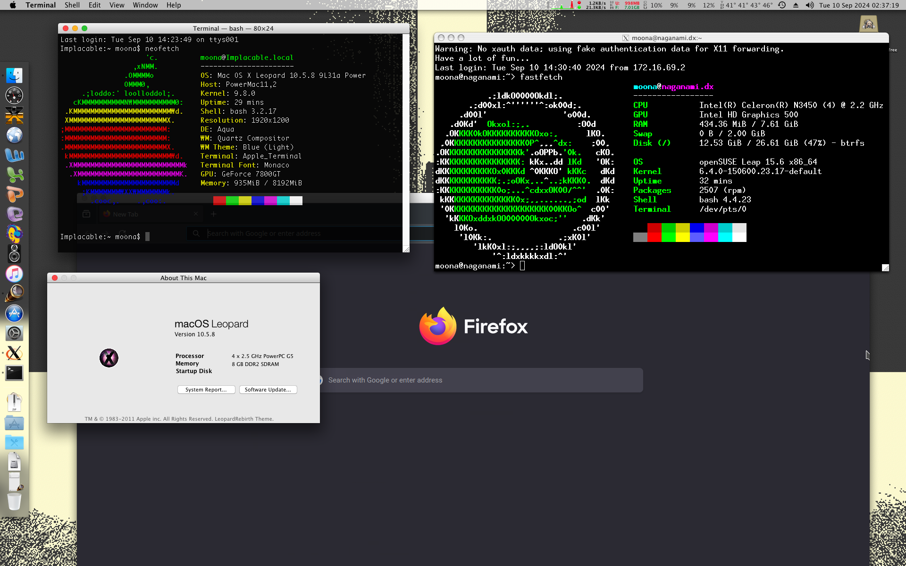This screenshot has width=906, height=566.
Task: Open the Trash in the dock
Action: [x=14, y=501]
